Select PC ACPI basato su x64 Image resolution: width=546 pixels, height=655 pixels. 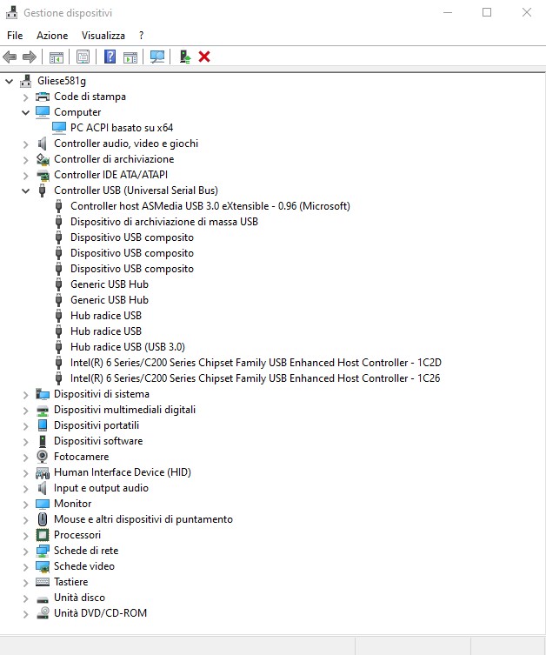click(x=122, y=128)
